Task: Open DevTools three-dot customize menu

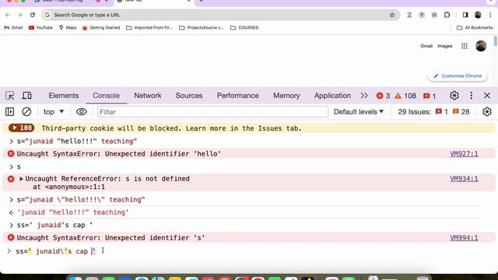Action: [x=471, y=95]
